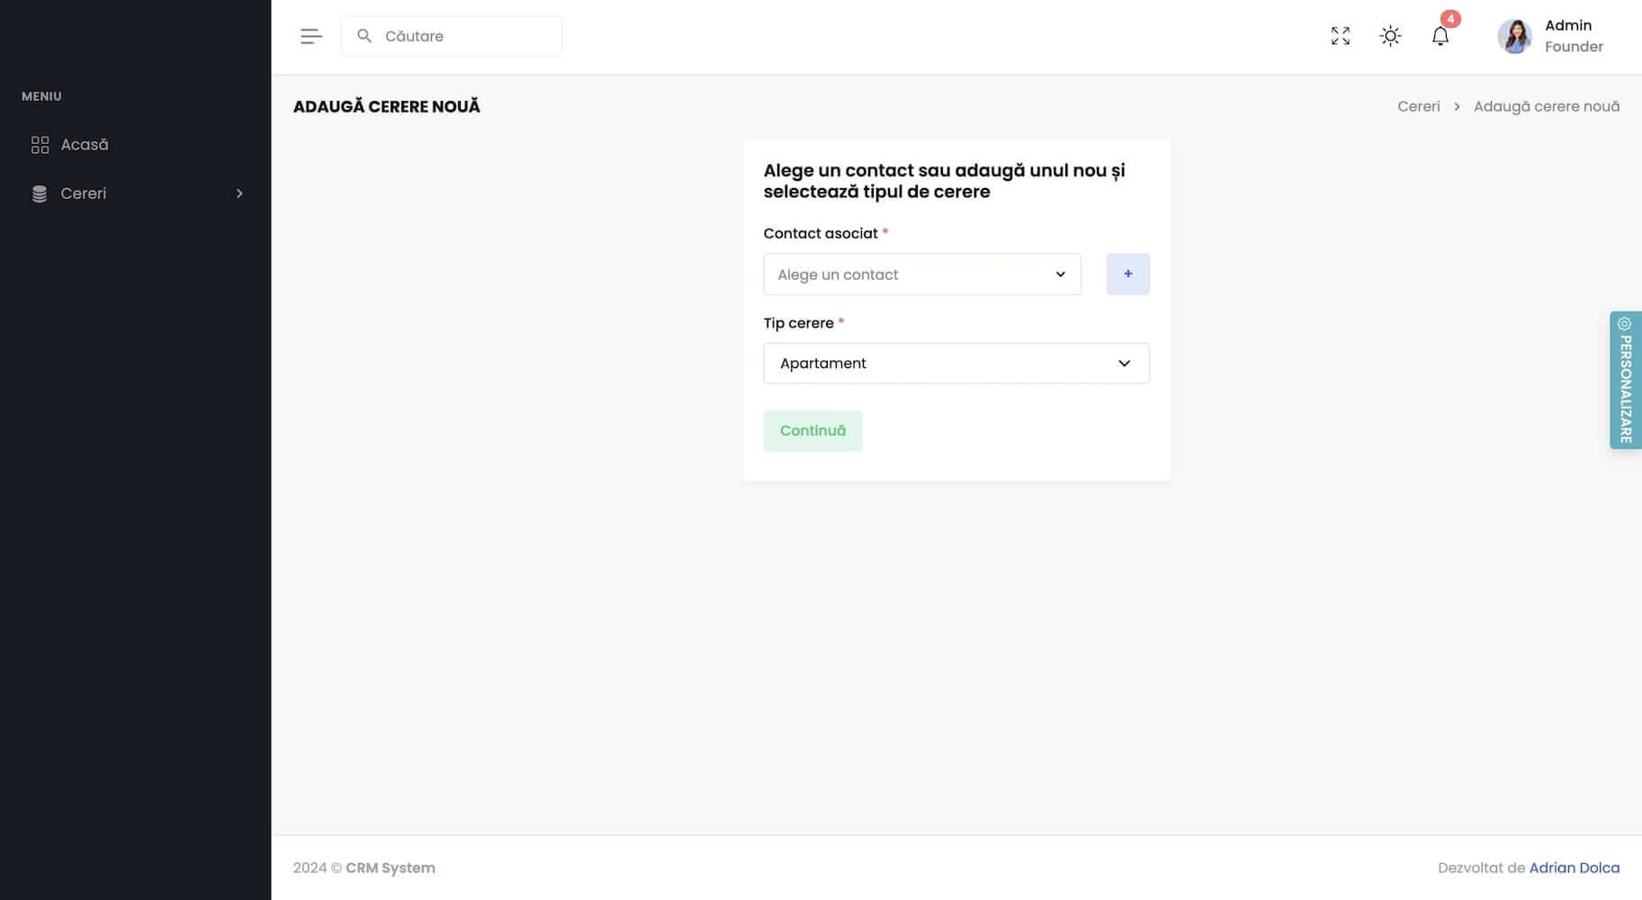The width and height of the screenshot is (1642, 900).
Task: Click the Admin profile avatar picture
Action: click(x=1513, y=37)
